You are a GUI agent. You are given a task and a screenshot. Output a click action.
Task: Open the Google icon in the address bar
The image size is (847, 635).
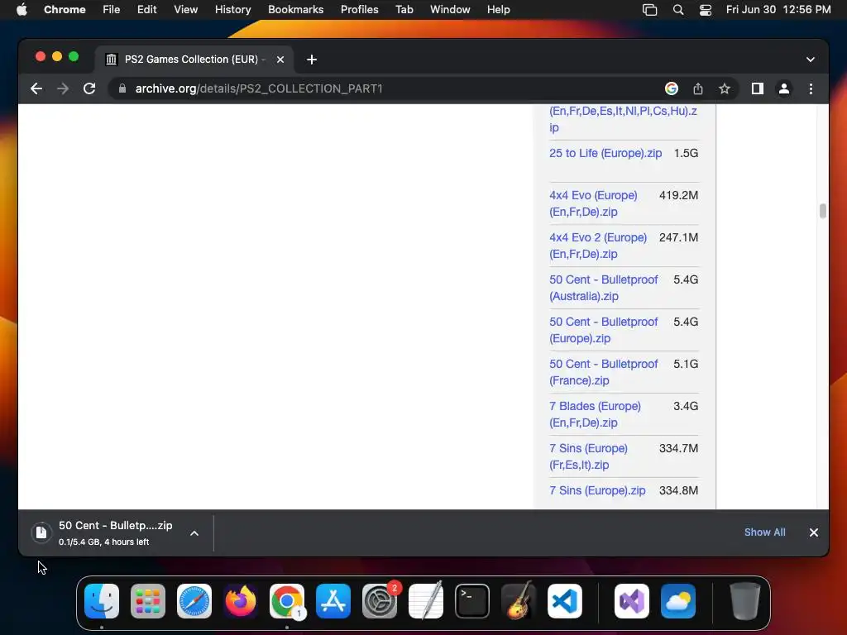[x=672, y=88]
